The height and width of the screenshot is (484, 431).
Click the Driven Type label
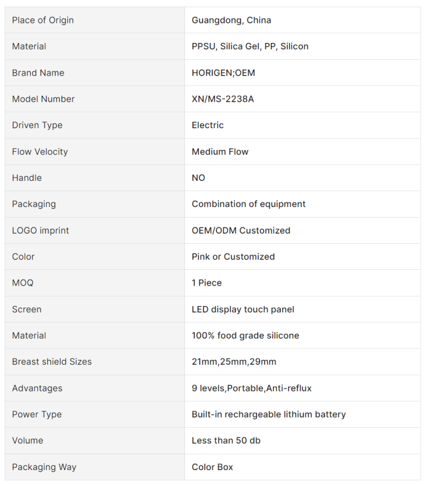[x=37, y=125]
